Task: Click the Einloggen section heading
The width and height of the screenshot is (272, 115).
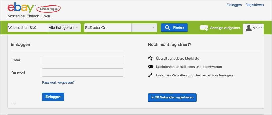Action: point(20,44)
